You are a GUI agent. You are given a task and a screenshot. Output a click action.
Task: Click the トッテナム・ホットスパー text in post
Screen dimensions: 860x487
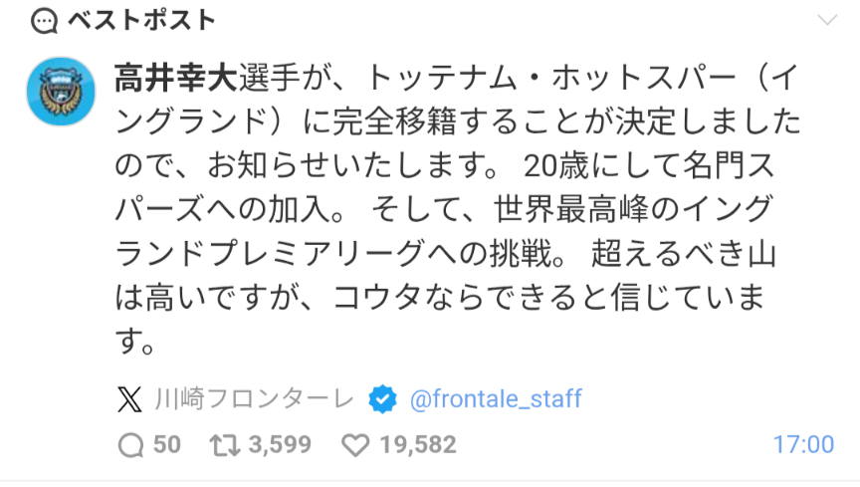tap(550, 78)
